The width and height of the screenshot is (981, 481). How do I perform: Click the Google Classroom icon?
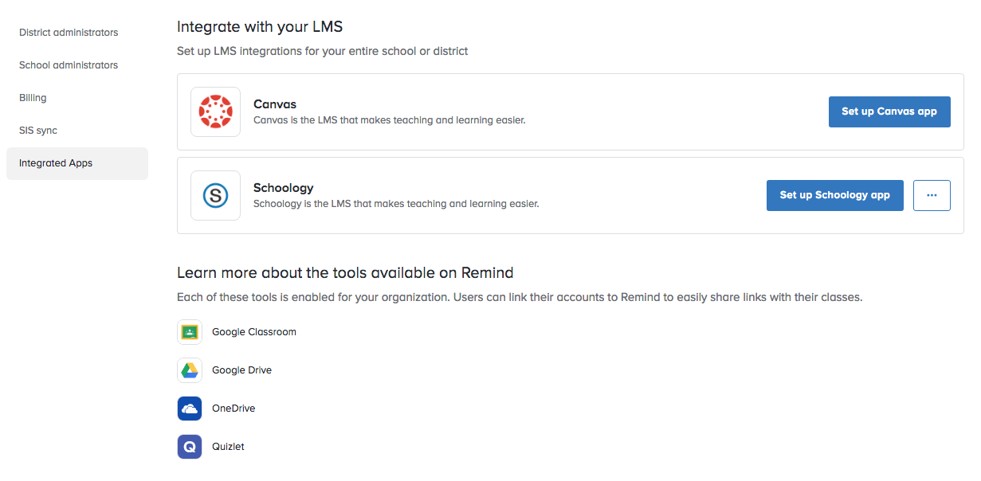pos(190,332)
